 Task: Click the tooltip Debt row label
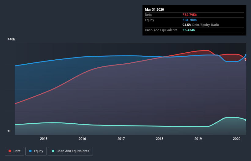[148, 15]
